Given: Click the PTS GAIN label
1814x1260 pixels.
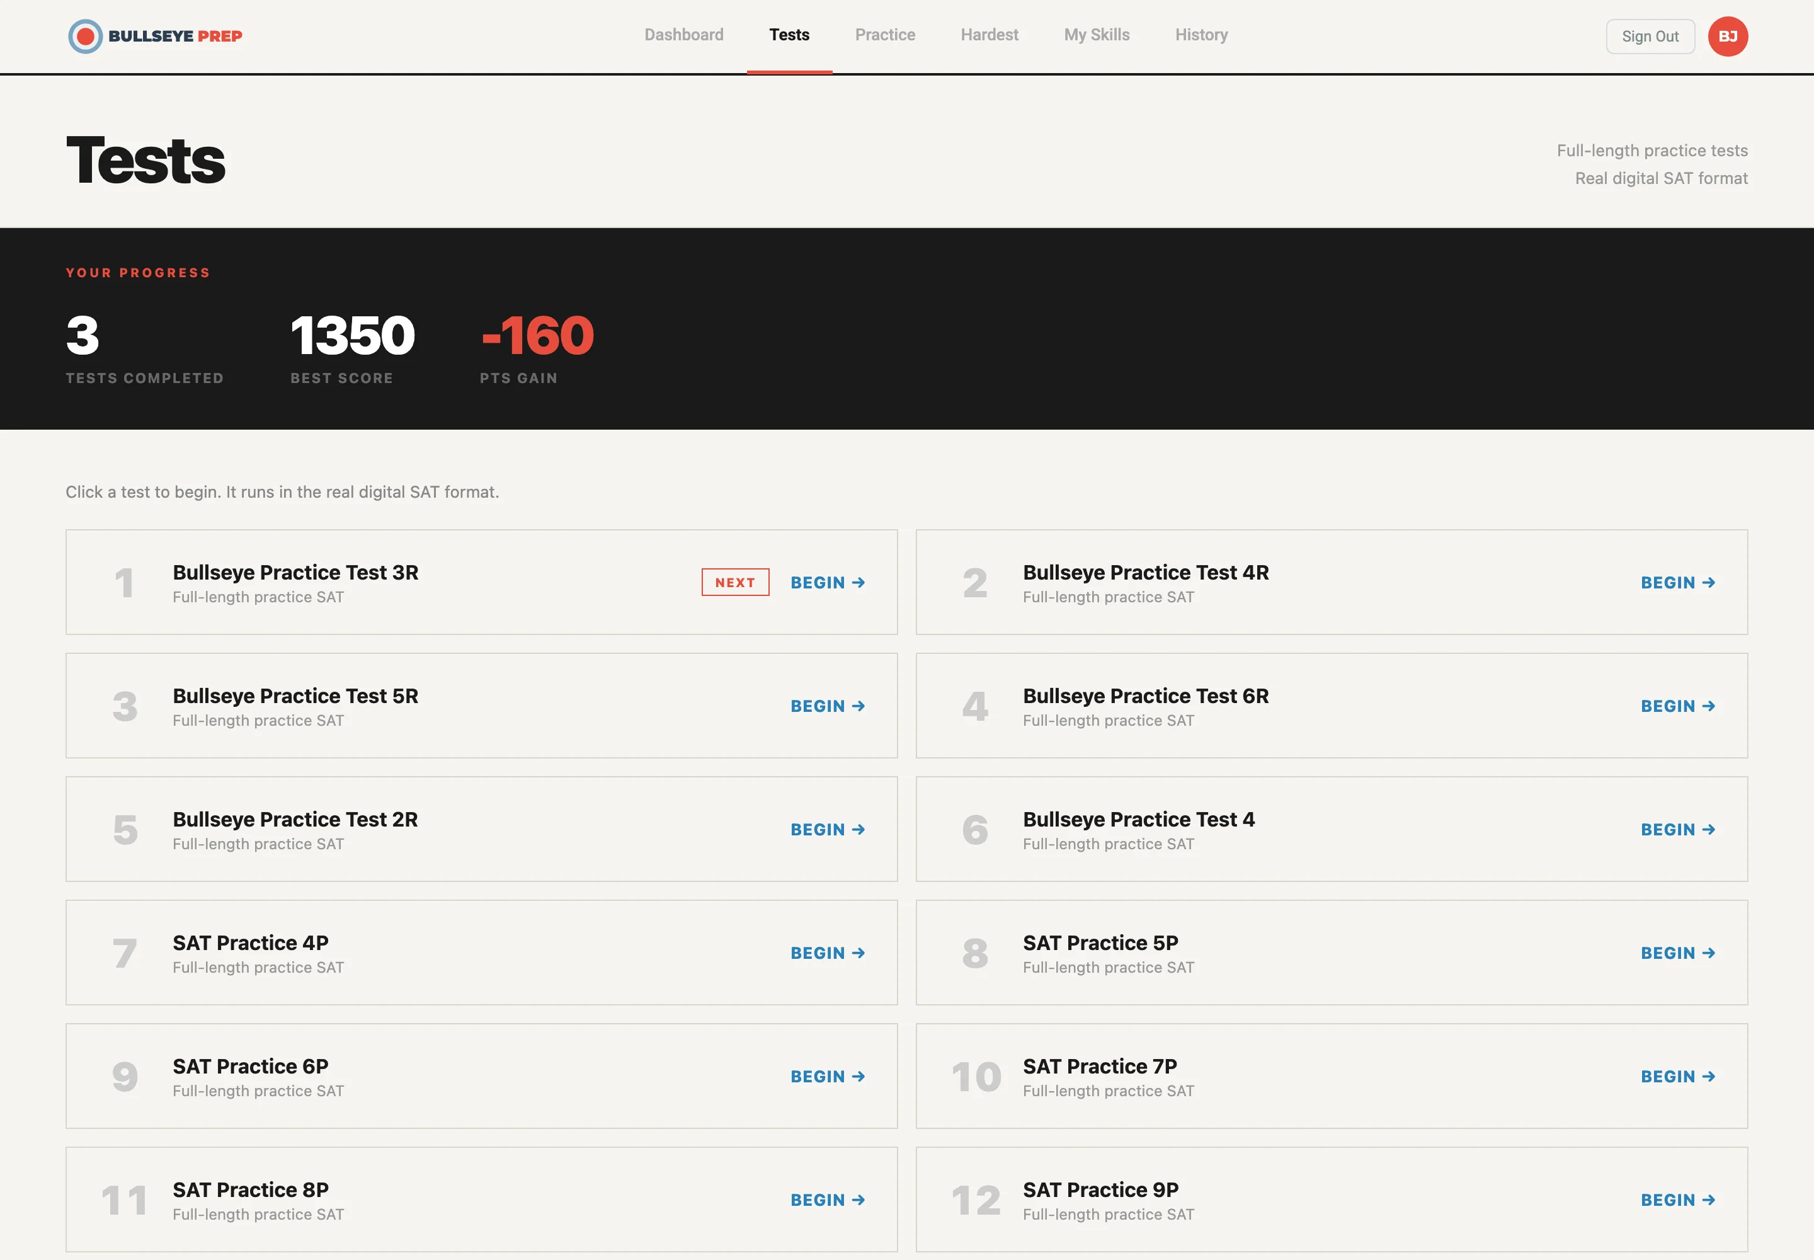Looking at the screenshot, I should coord(518,378).
